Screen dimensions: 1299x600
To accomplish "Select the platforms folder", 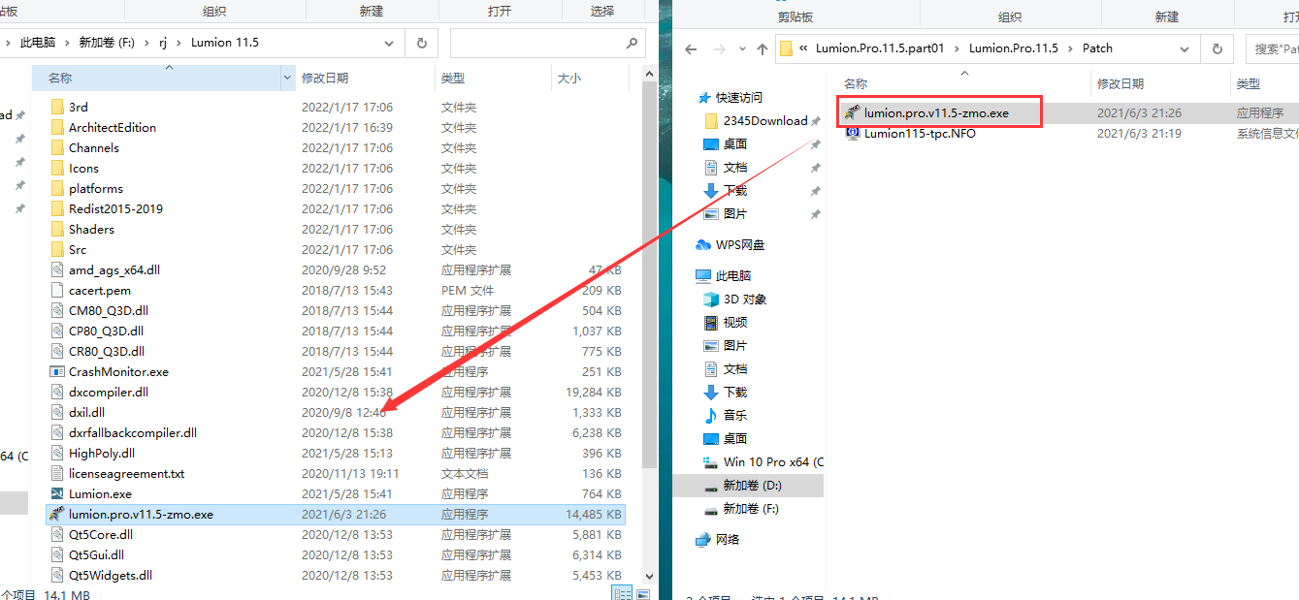I will (96, 188).
